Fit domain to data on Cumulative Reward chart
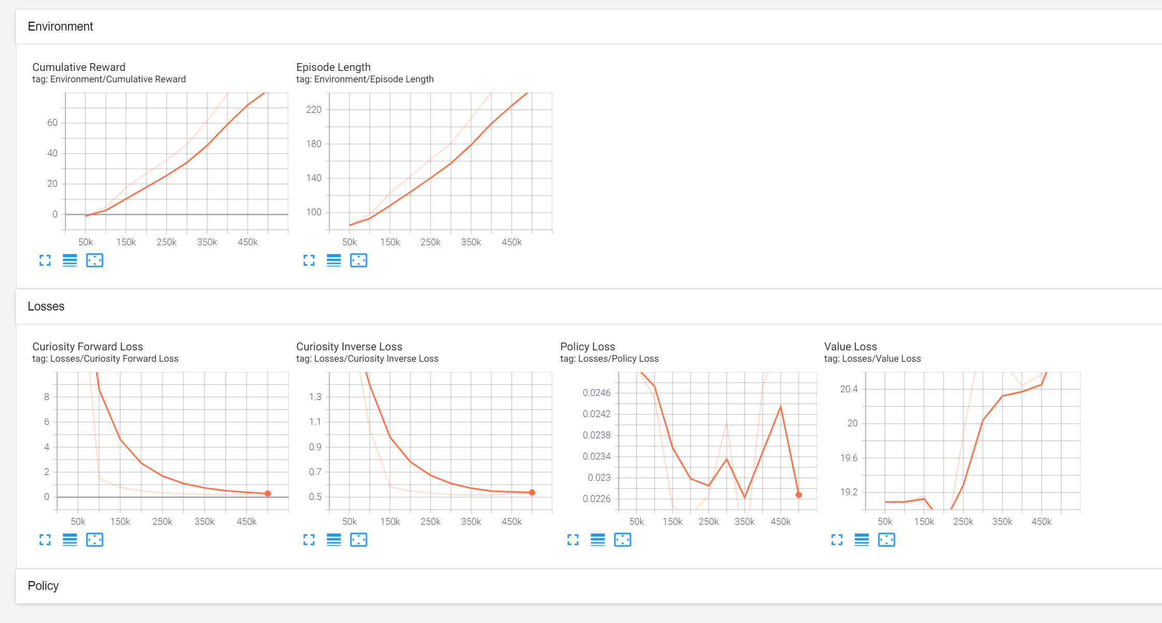Screen dimensions: 1162x623 (95, 260)
